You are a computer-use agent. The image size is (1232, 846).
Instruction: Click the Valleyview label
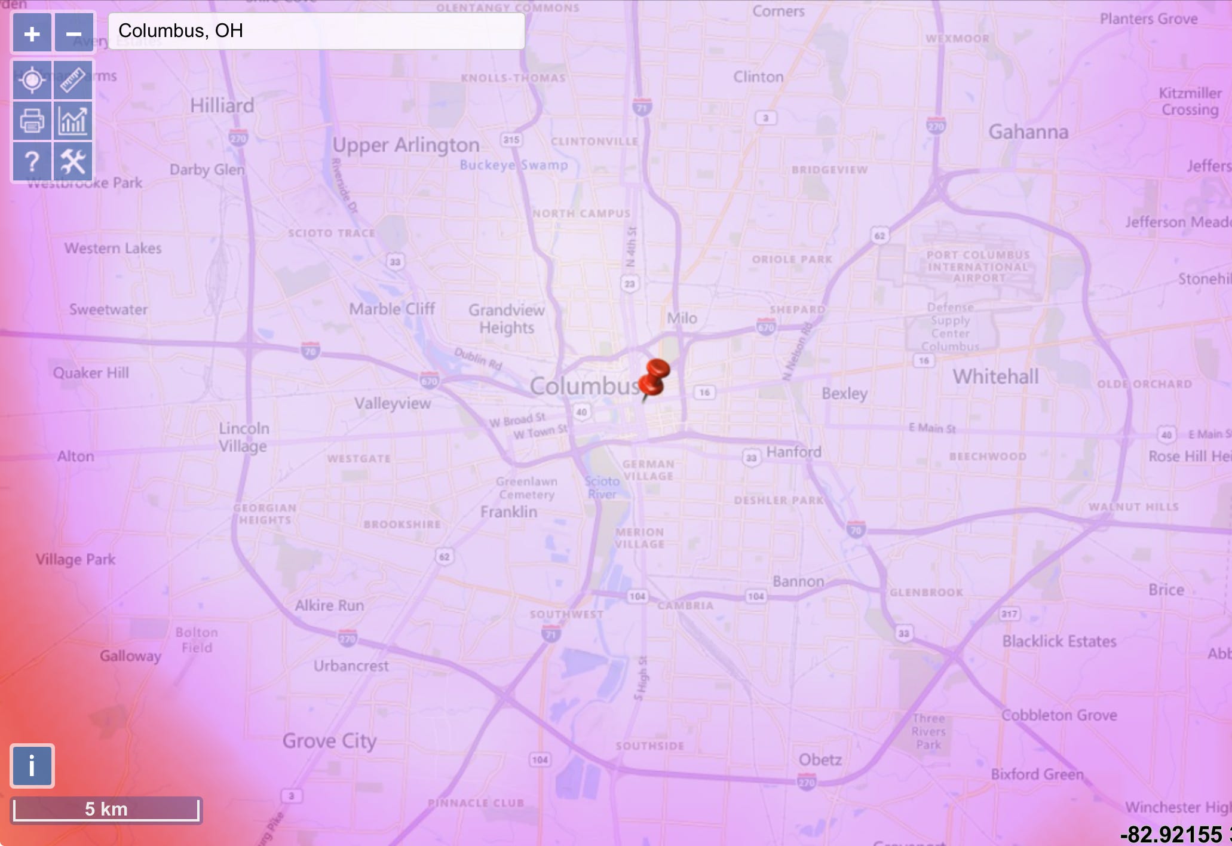393,403
